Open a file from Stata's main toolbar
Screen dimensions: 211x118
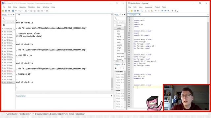tap(3, 11)
